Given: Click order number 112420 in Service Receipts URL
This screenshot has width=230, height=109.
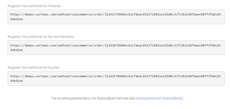Looking at the screenshot, I should tap(110, 45).
